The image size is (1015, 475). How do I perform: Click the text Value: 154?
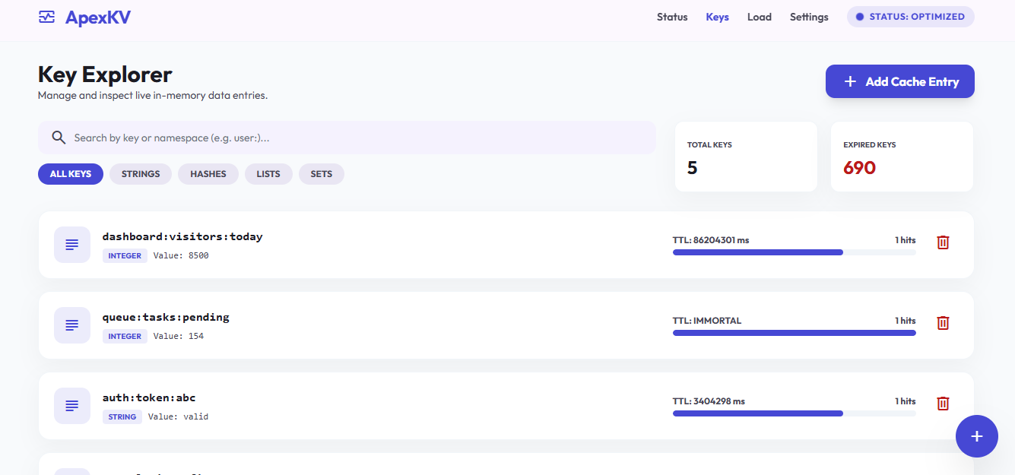click(179, 337)
